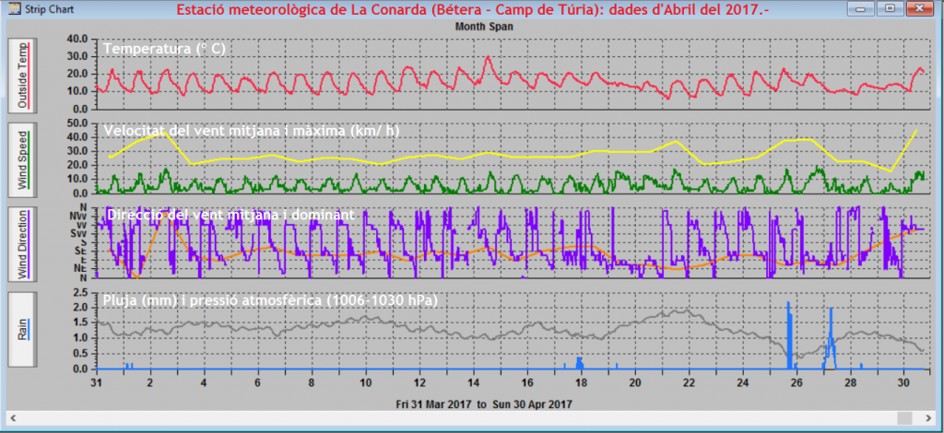Click the Pluja i pressió atmosfèrica label

(270, 300)
